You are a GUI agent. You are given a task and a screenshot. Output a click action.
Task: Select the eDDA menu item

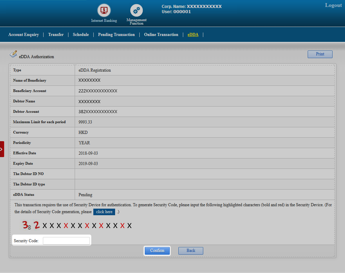(x=193, y=35)
